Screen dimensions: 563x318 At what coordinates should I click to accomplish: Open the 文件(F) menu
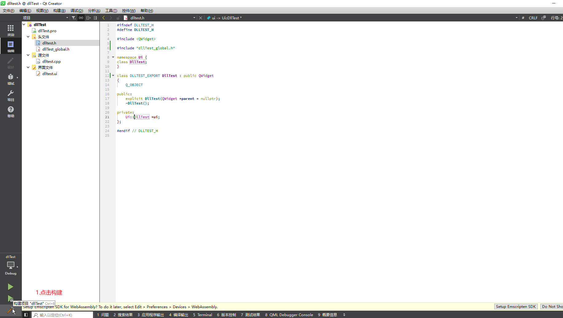[9, 10]
